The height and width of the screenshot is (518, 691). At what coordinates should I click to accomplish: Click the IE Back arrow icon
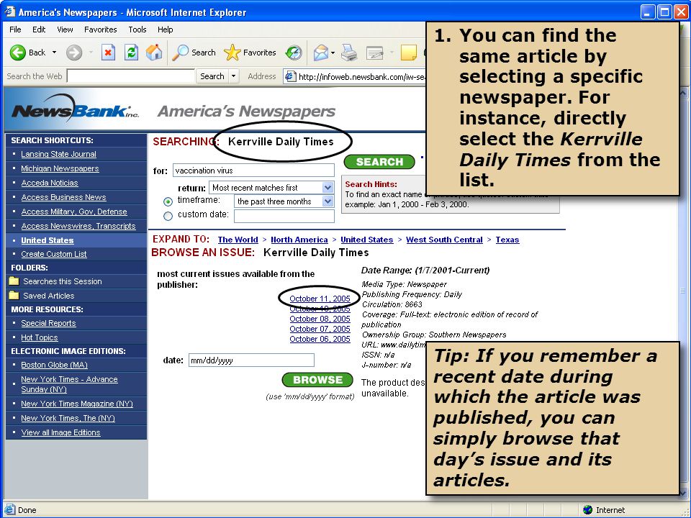click(x=17, y=53)
